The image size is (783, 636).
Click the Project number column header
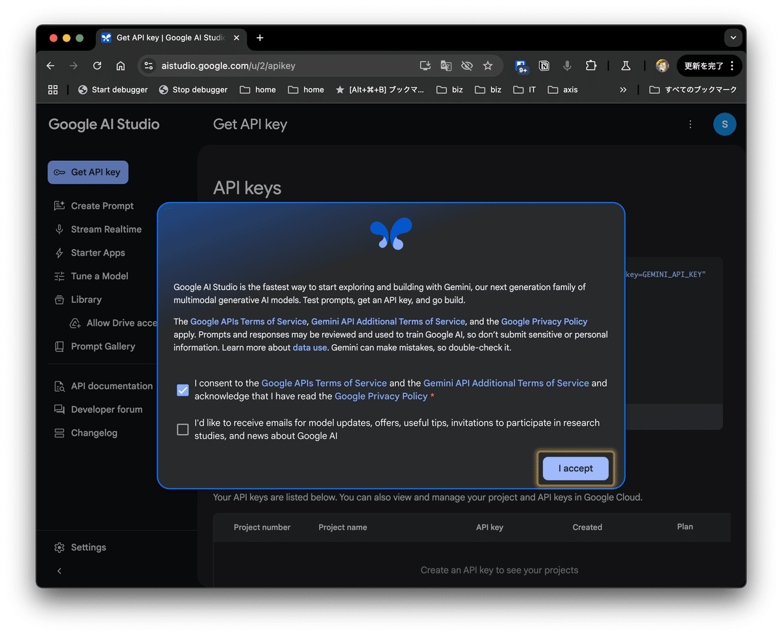point(262,527)
